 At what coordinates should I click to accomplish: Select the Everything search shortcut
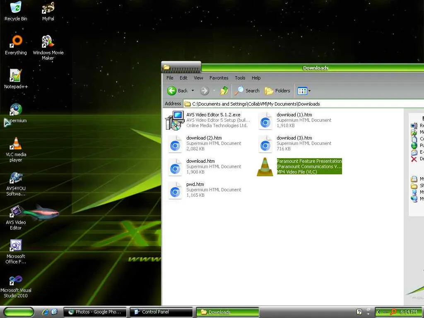[x=16, y=45]
